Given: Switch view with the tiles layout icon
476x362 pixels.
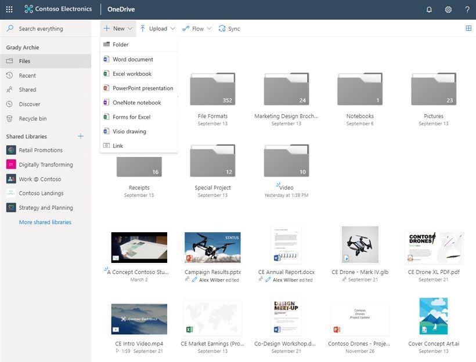Looking at the screenshot, I should 468,28.
